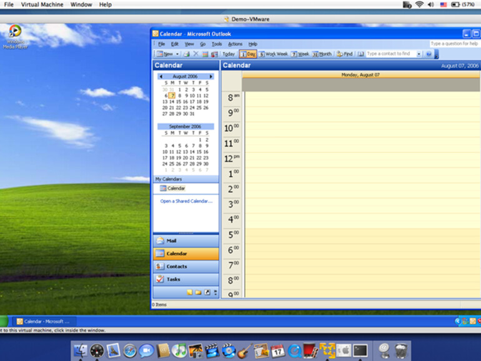Open the View menu in Outlook

[189, 44]
